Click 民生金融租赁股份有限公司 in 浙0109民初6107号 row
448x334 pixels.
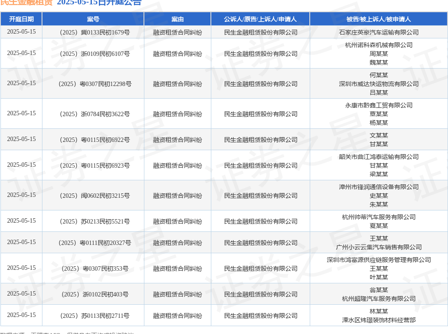point(261,54)
